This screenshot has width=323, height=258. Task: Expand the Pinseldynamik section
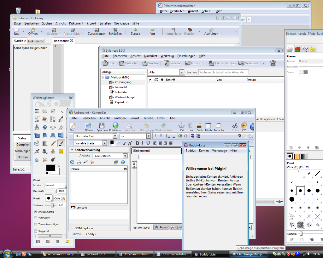[35, 212]
